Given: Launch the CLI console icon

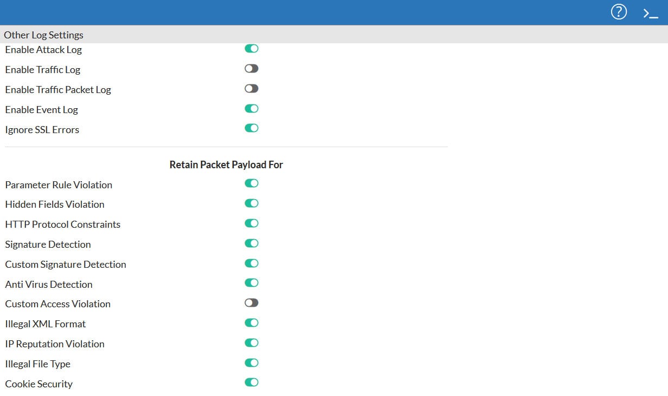Looking at the screenshot, I should point(650,13).
